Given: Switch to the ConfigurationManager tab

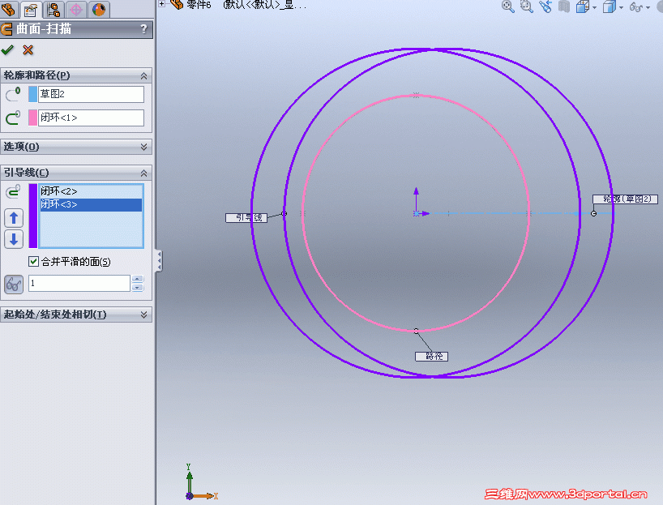Looking at the screenshot, I should [x=53, y=9].
